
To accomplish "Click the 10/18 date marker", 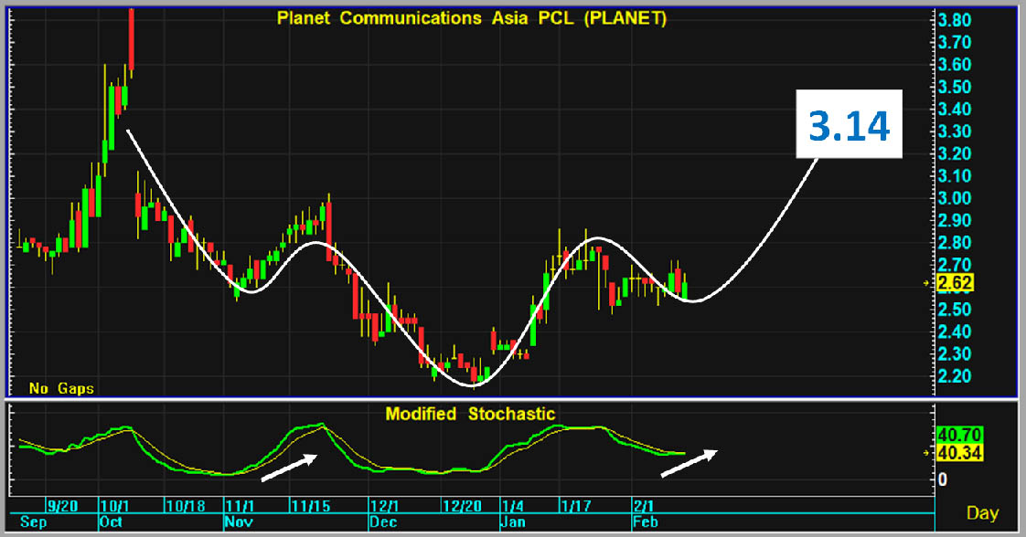I will [186, 506].
